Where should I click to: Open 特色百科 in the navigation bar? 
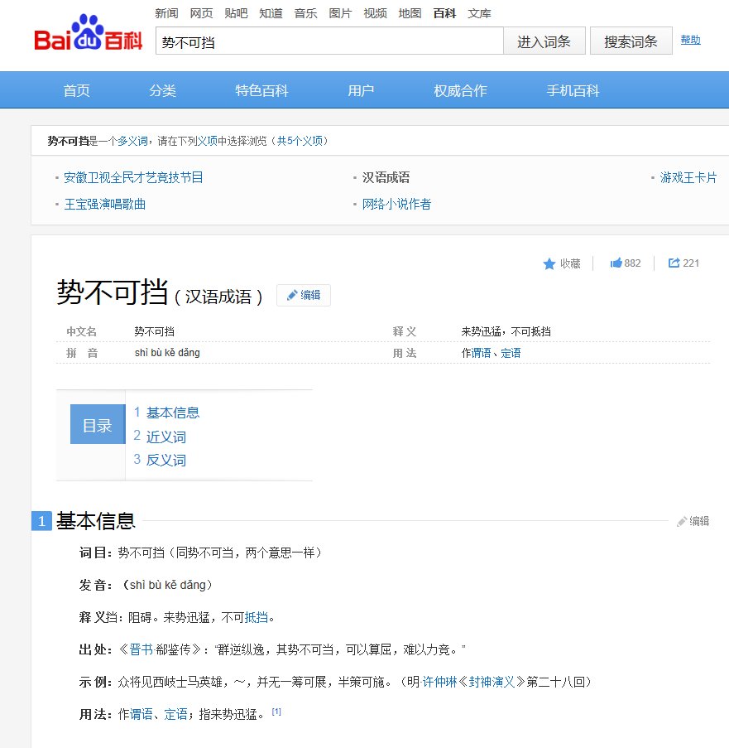(x=261, y=91)
